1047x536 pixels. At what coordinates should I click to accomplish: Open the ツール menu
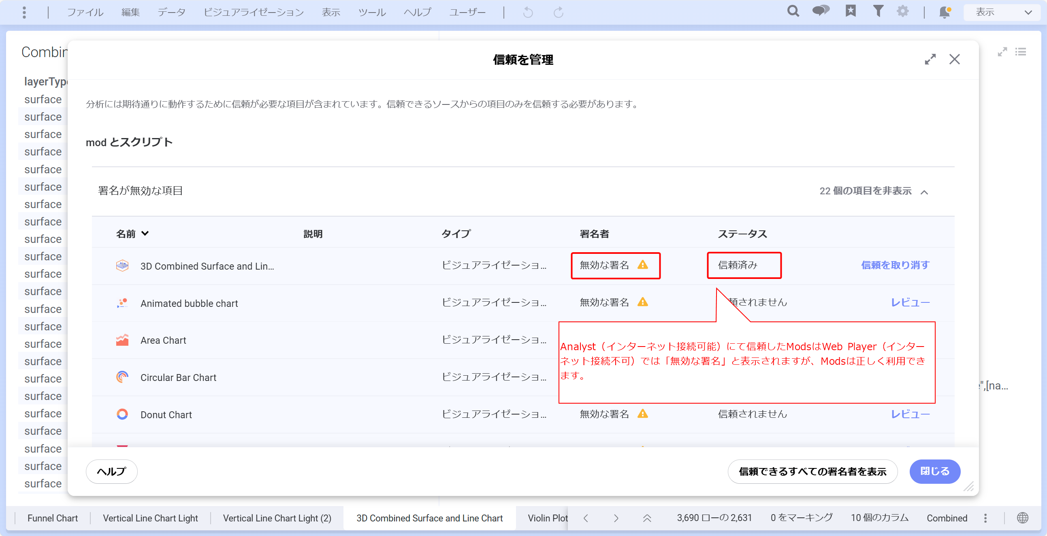tap(372, 12)
